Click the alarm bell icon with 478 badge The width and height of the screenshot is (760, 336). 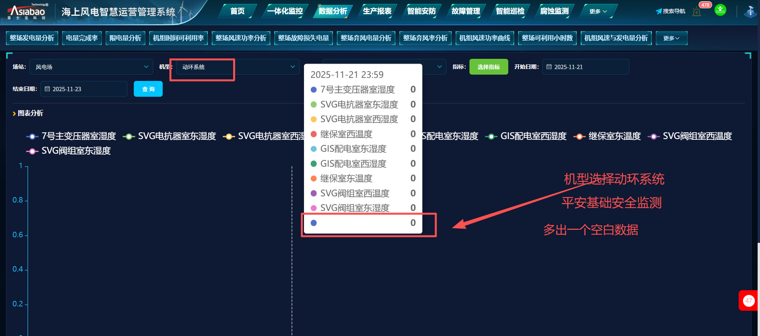(x=697, y=11)
